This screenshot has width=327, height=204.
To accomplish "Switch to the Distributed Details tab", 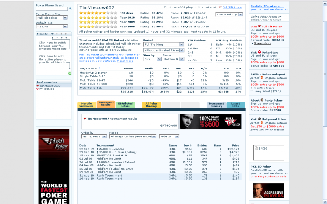I will (x=125, y=105).
